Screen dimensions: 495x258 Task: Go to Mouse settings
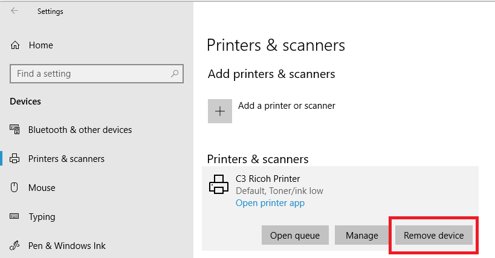[x=42, y=188]
